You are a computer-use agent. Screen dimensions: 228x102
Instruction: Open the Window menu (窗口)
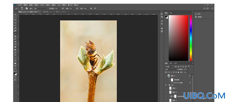pyautogui.click(x=70, y=5)
